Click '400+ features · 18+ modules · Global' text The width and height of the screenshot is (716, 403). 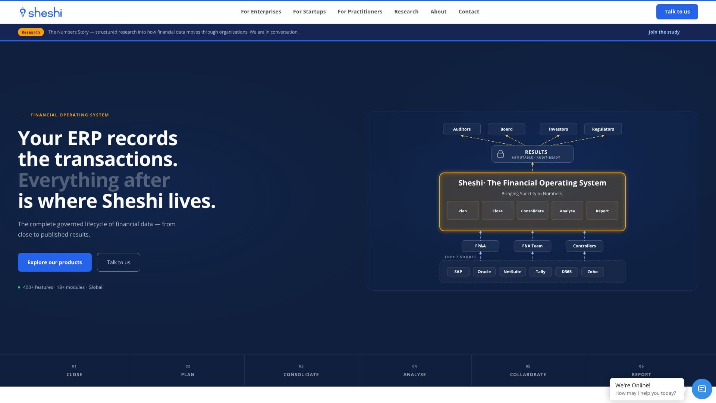[63, 287]
